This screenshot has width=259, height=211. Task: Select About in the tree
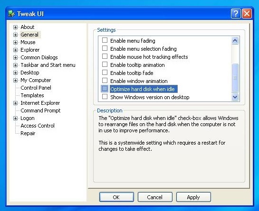click(28, 27)
